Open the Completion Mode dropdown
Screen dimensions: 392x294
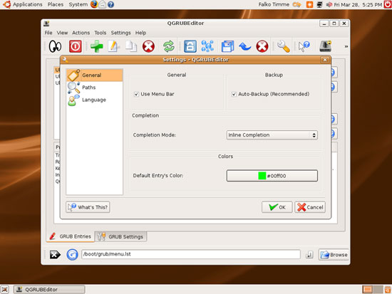272,135
